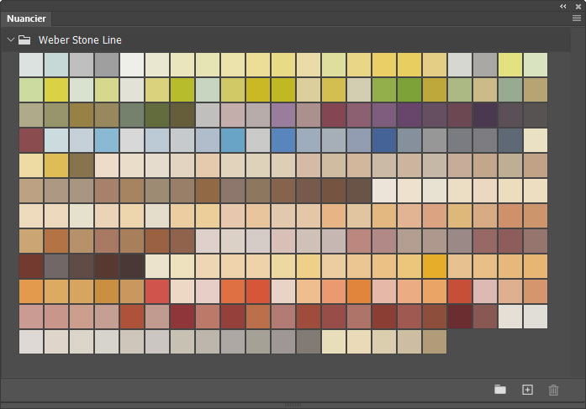586x409 pixels.
Task: Pick the saturated golden orange swatch
Action: coord(435,266)
